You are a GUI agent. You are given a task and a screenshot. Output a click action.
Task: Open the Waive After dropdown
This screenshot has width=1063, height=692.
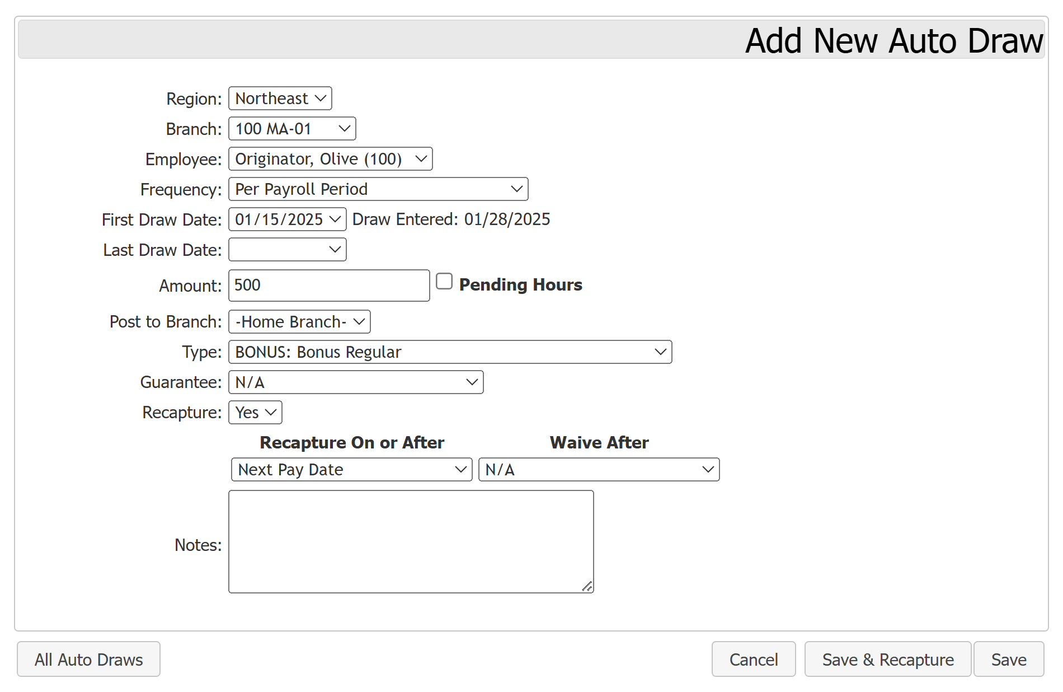point(599,470)
